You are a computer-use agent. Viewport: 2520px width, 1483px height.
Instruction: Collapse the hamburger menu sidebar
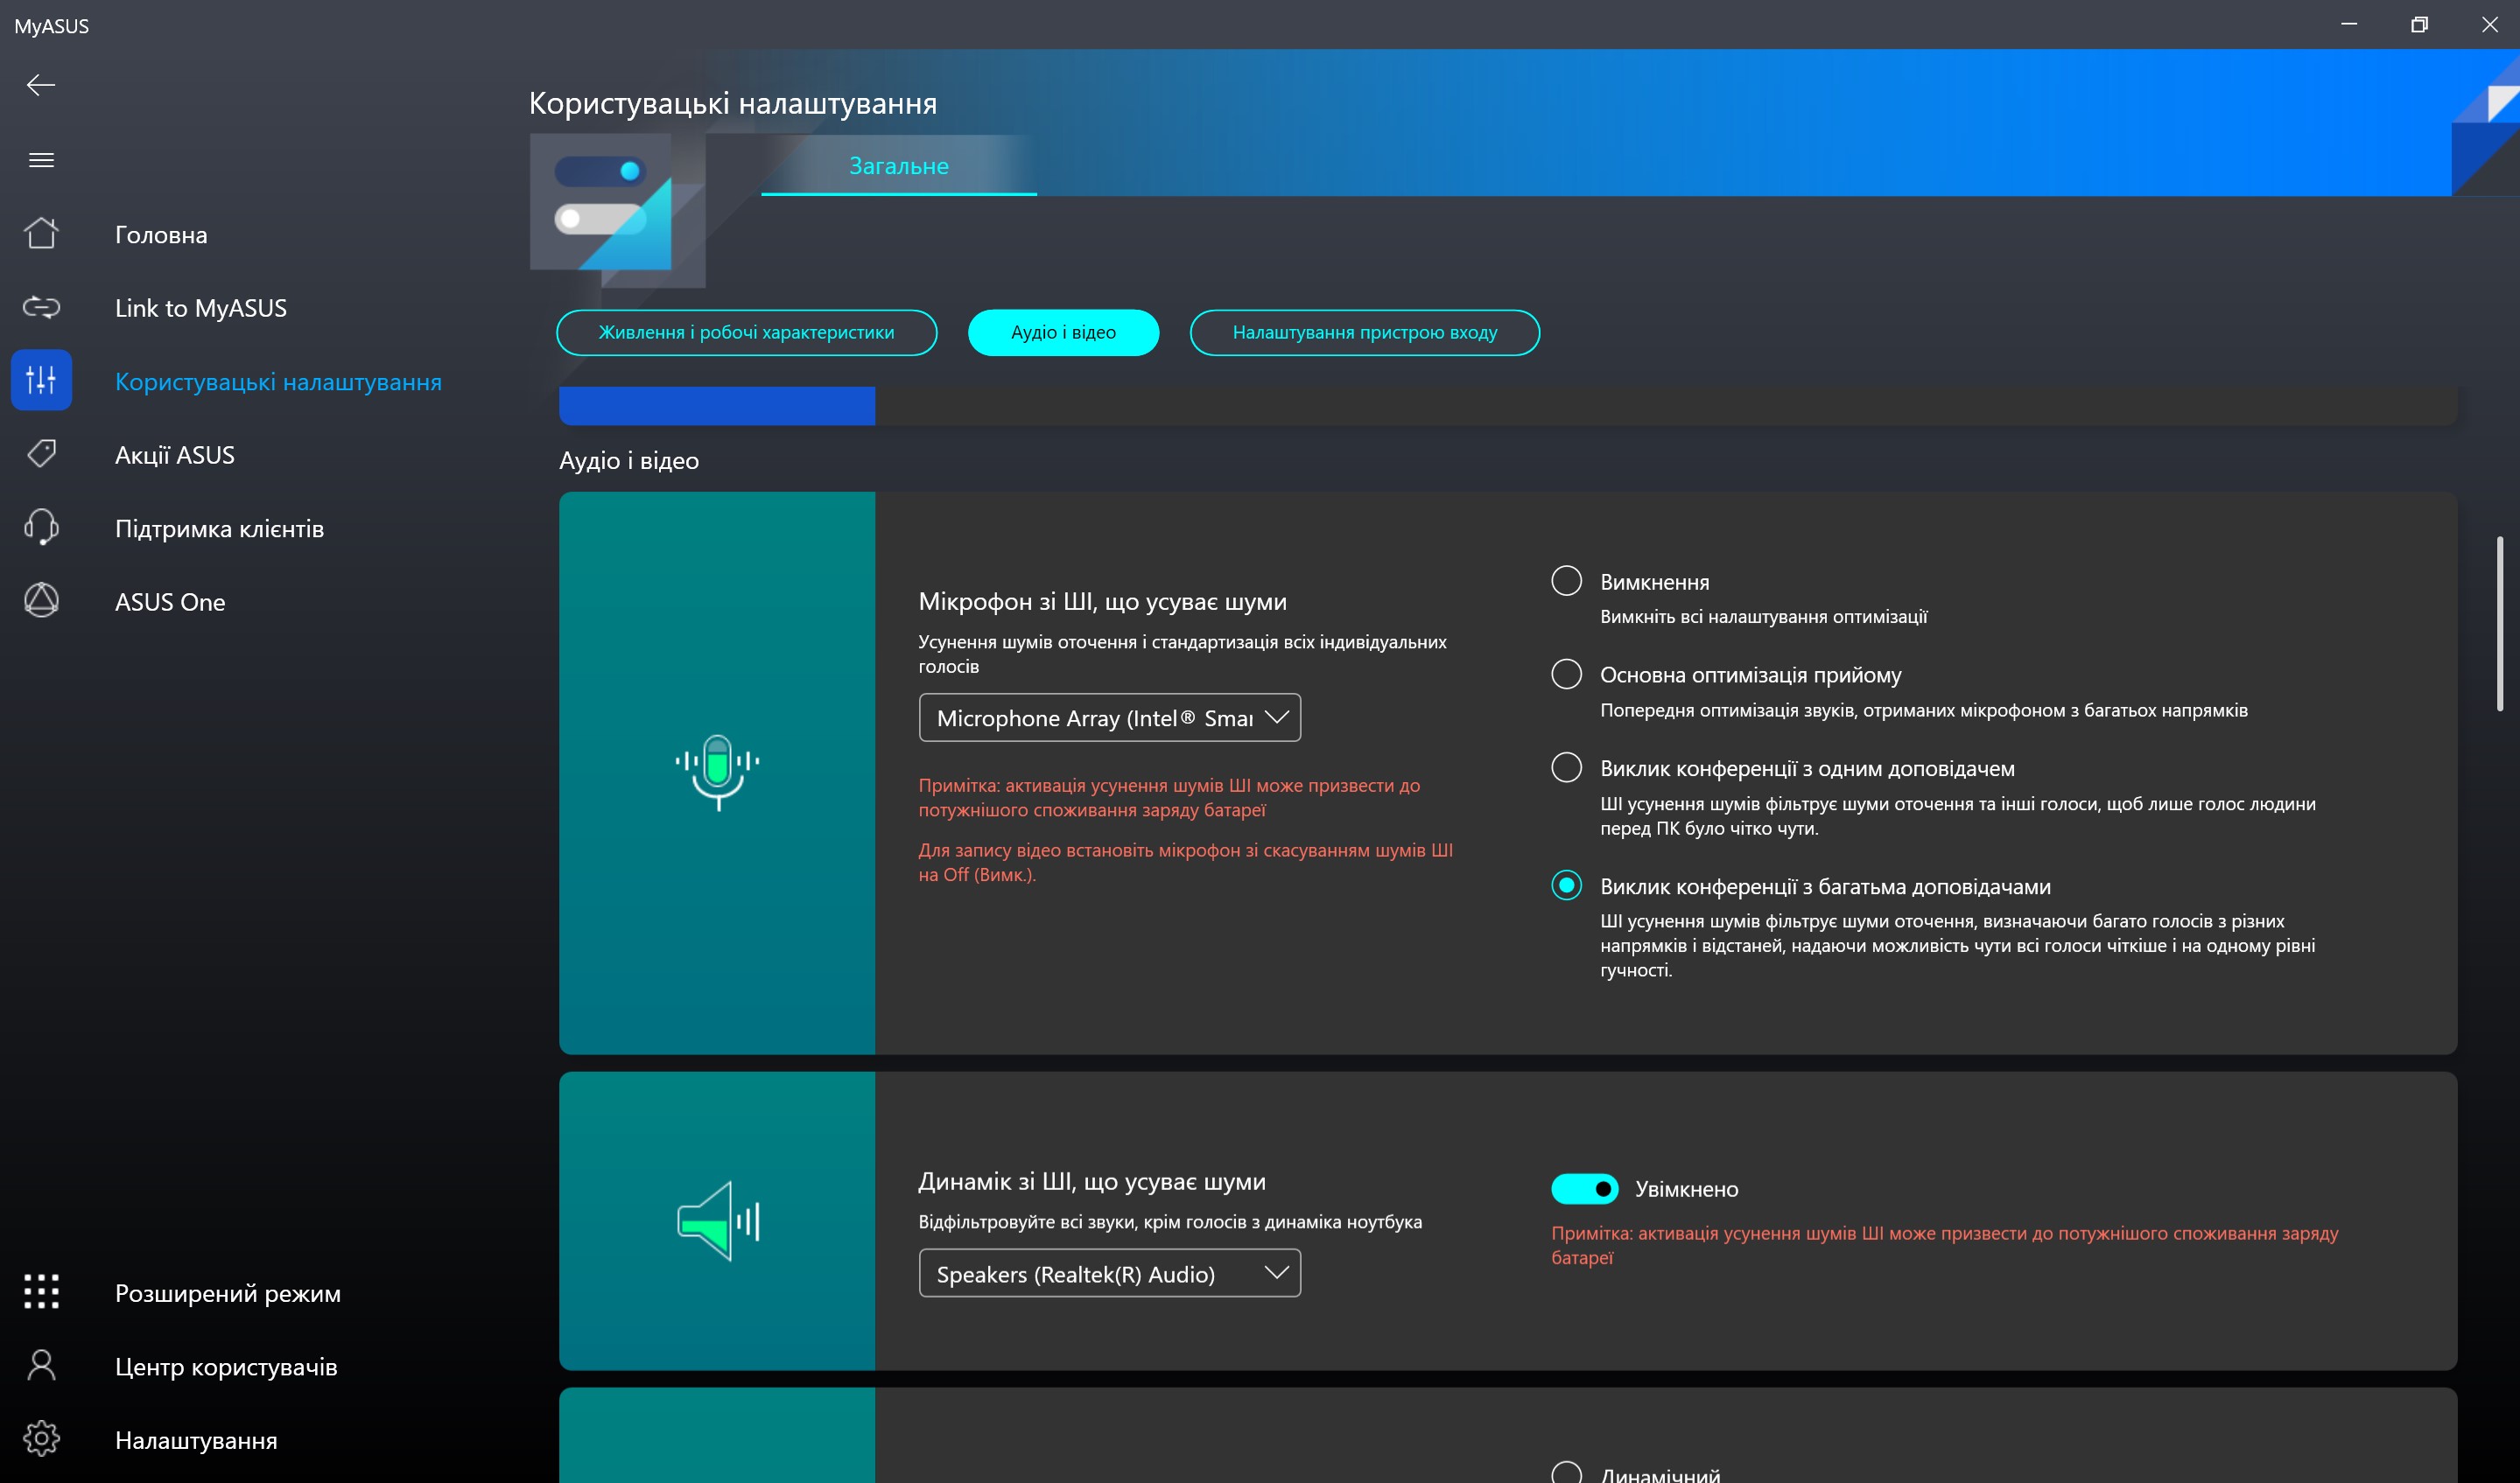(41, 160)
